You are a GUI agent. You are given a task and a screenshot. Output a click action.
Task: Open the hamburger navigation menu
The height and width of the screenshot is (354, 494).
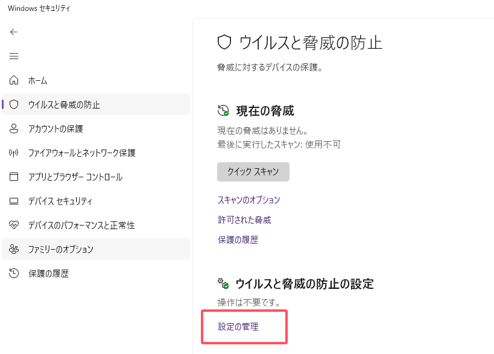coord(13,56)
